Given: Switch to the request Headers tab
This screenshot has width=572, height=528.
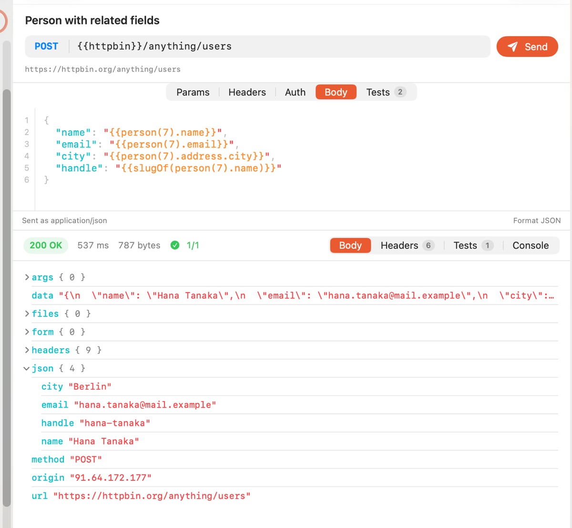Looking at the screenshot, I should coord(247,92).
